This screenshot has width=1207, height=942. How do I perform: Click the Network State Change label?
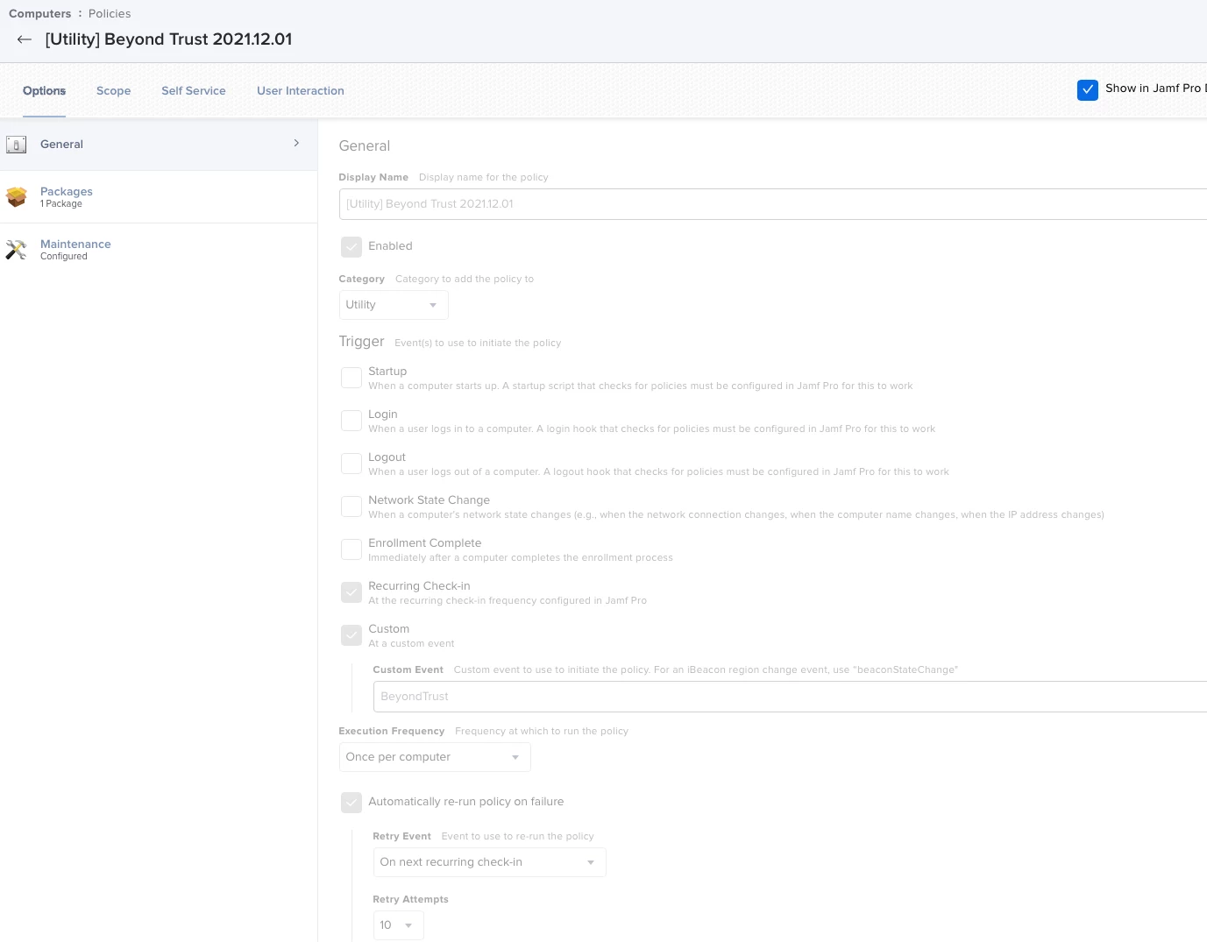429,500
